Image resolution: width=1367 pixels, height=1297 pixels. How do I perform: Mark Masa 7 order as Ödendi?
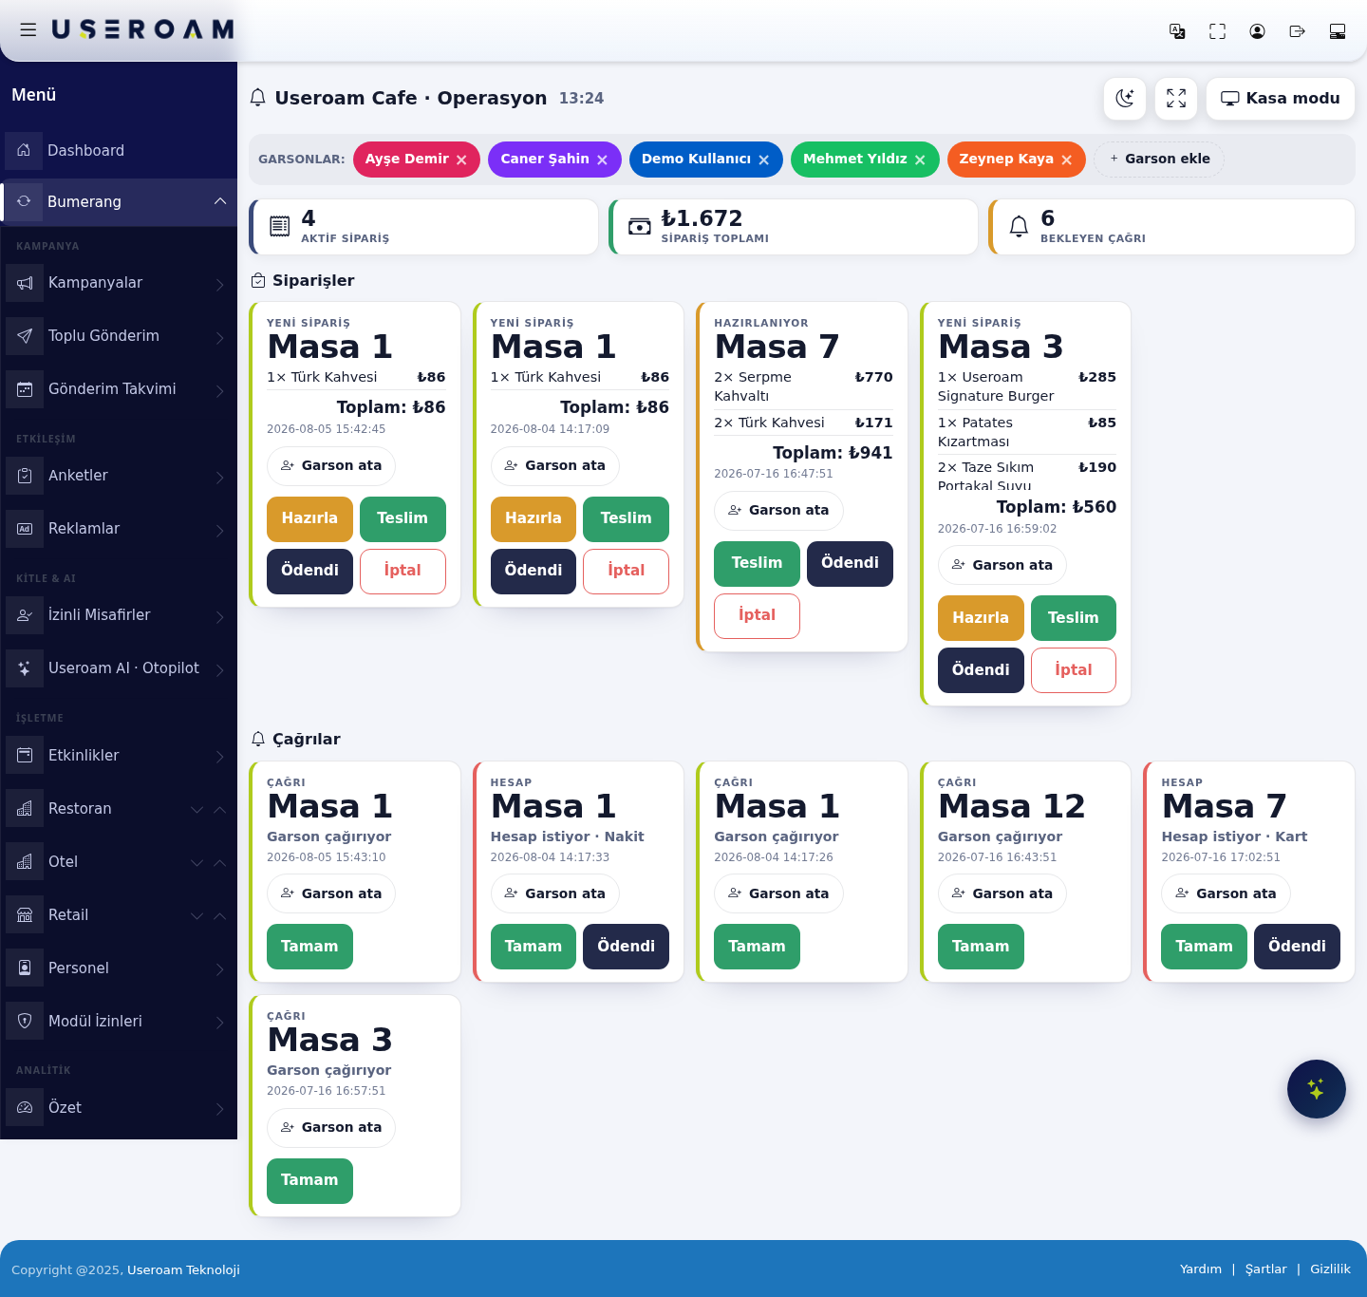[850, 563]
